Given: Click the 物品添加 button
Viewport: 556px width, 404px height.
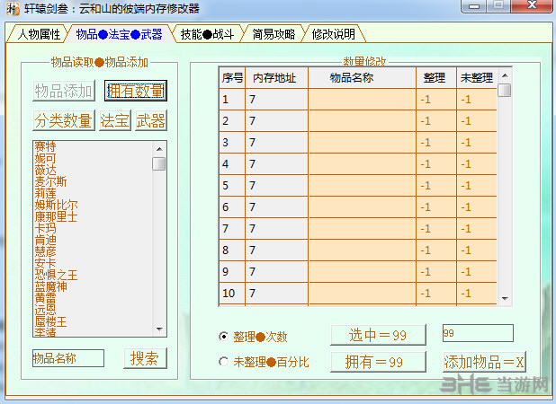Looking at the screenshot, I should pyautogui.click(x=64, y=91).
